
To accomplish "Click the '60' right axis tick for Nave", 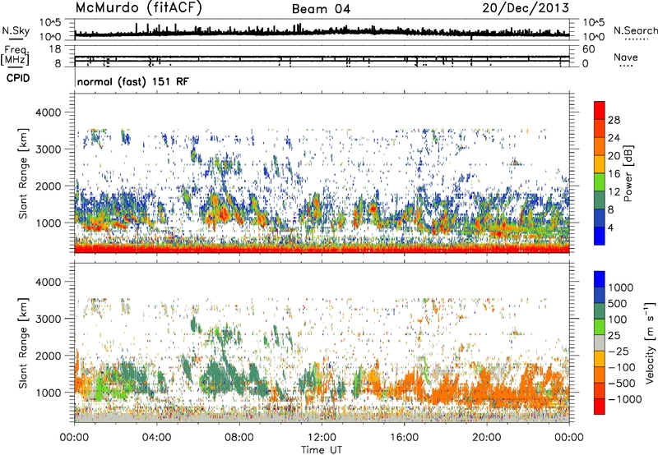I will 588,49.
